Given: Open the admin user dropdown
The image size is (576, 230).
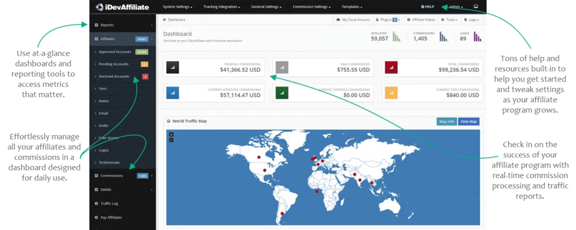Looking at the screenshot, I should (x=457, y=7).
